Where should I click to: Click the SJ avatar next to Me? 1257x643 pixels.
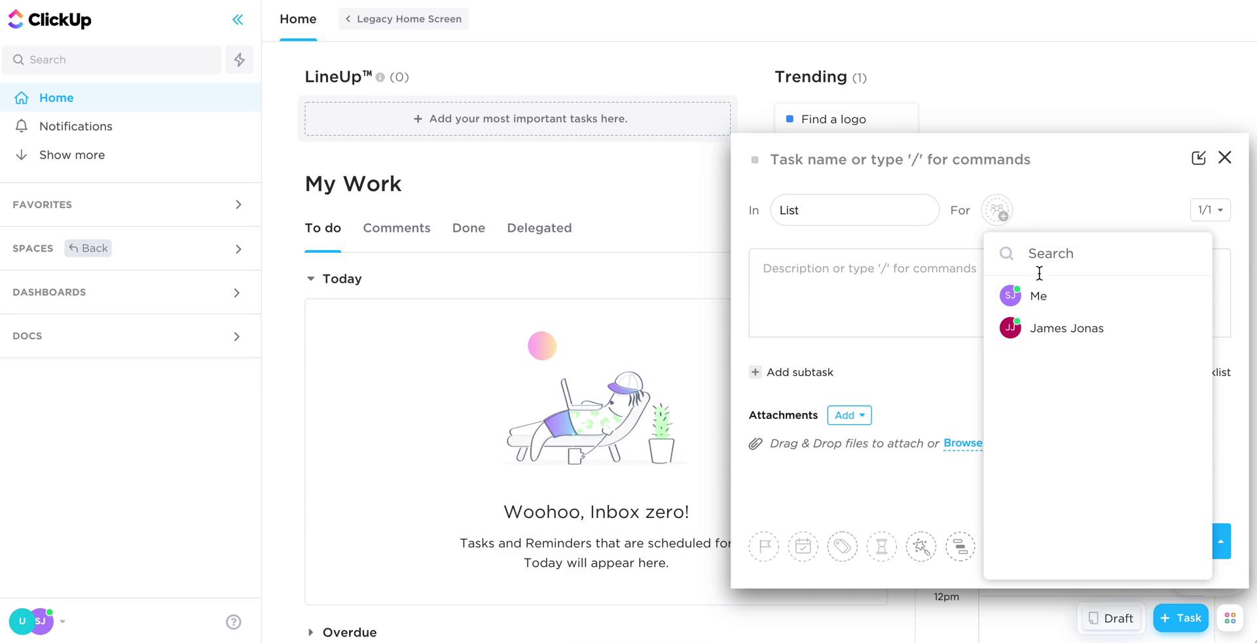(1010, 295)
